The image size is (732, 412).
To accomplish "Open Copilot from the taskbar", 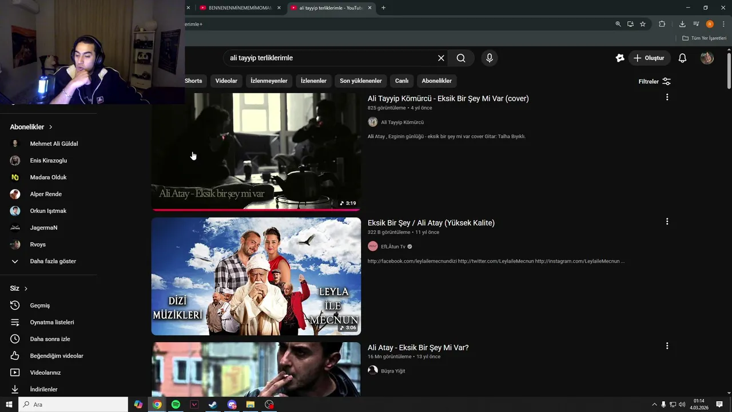I will click(138, 405).
